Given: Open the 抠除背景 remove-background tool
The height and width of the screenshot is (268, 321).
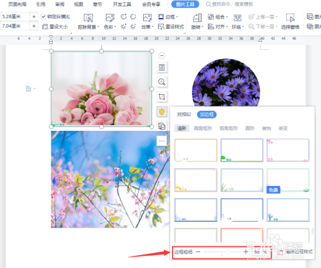Looking at the screenshot, I should (88, 22).
